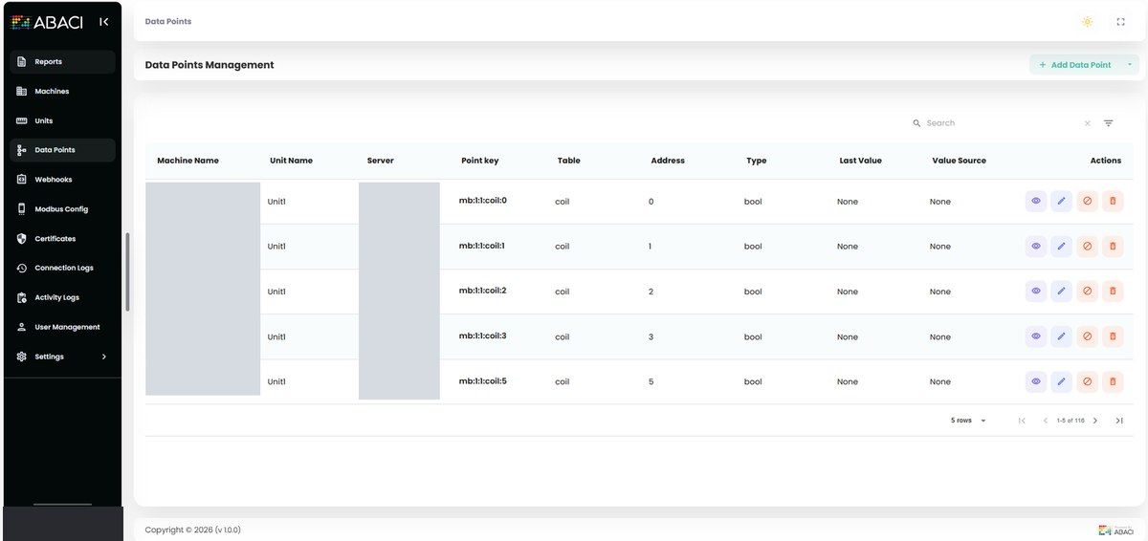This screenshot has width=1148, height=541.
Task: View the mb:1:1:coil:2 data point
Action: (x=1036, y=291)
